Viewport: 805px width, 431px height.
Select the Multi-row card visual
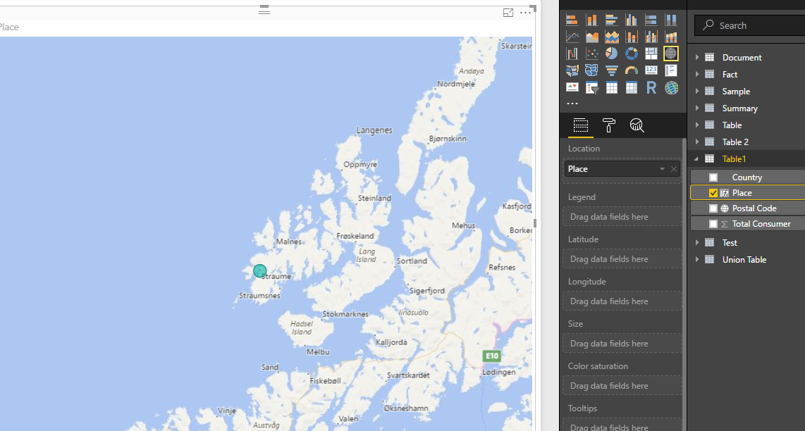pos(670,70)
